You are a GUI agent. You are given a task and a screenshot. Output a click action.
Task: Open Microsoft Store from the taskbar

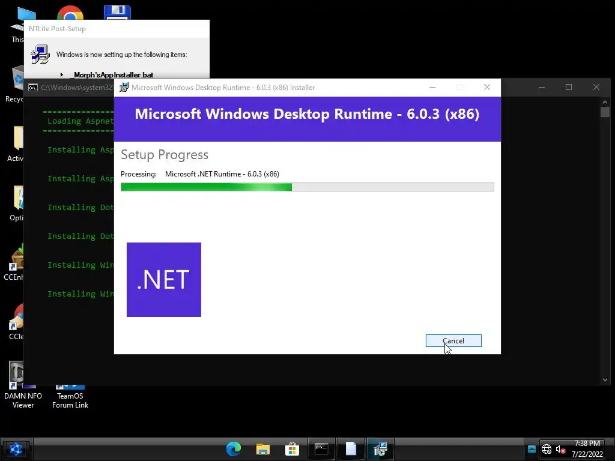292,449
